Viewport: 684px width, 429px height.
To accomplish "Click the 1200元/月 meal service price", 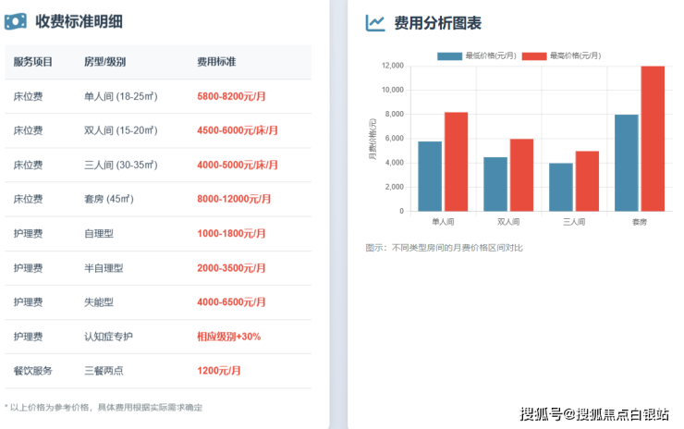I will [x=219, y=371].
